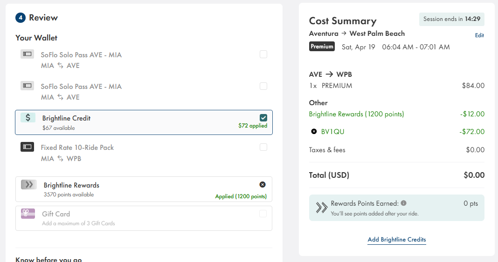Click the step 4 Review heading

[x=43, y=18]
